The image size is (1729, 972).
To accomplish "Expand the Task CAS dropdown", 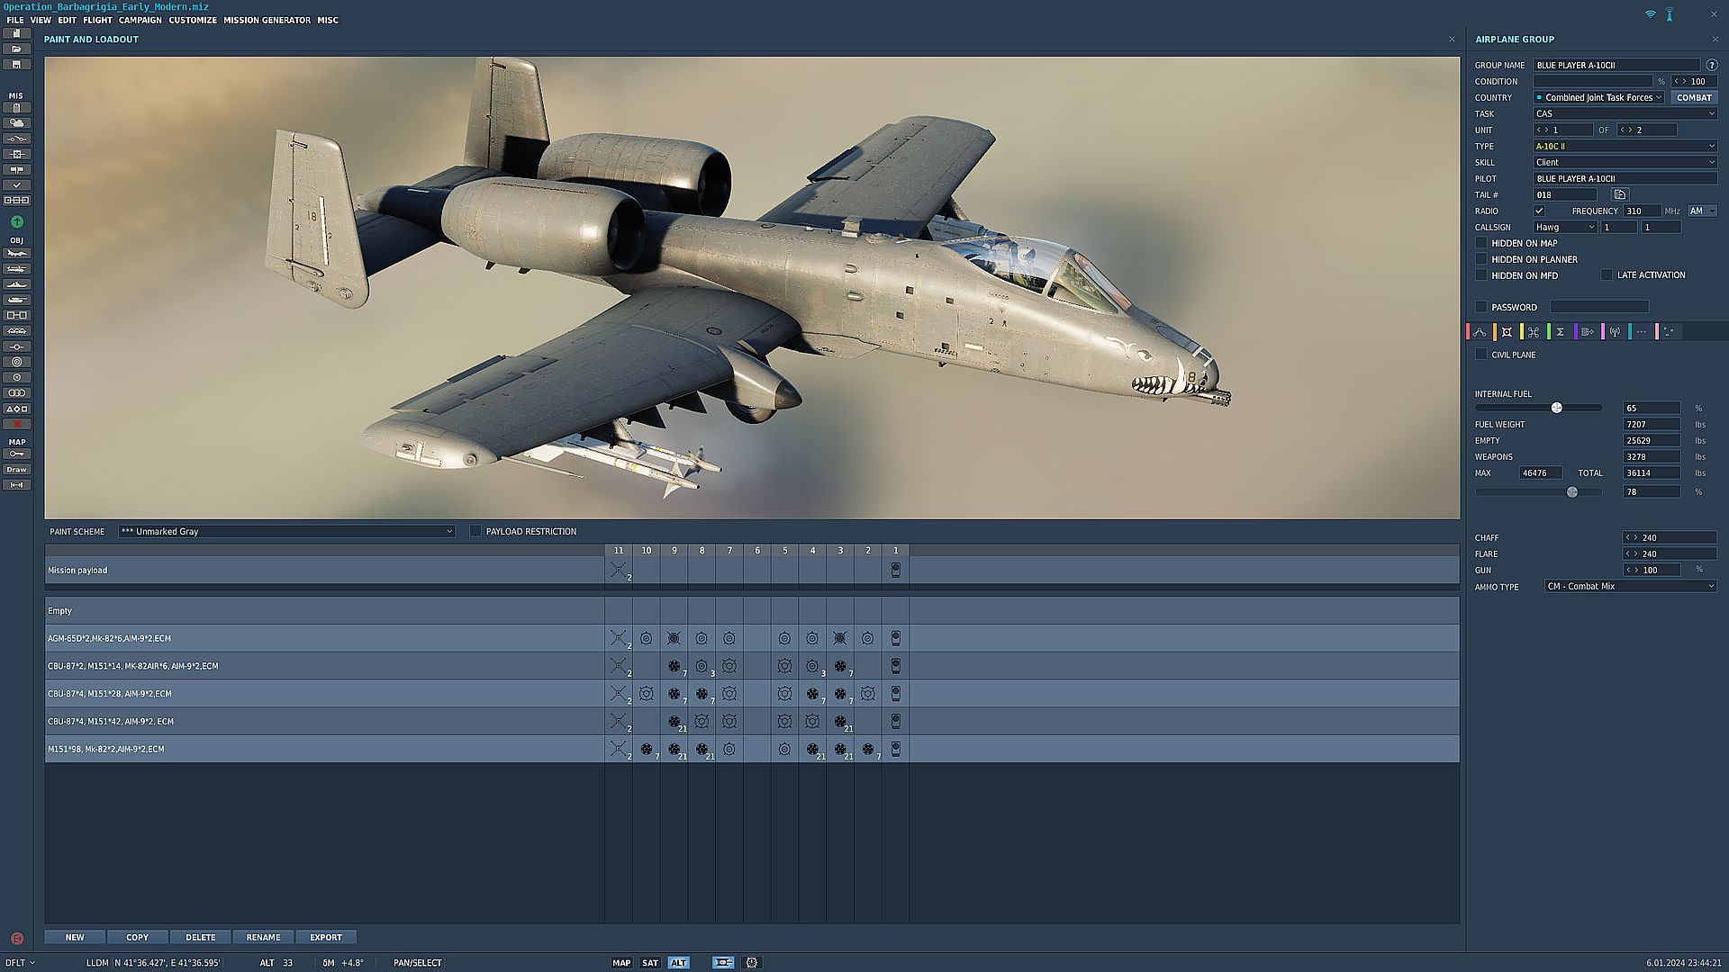I will pos(1625,113).
